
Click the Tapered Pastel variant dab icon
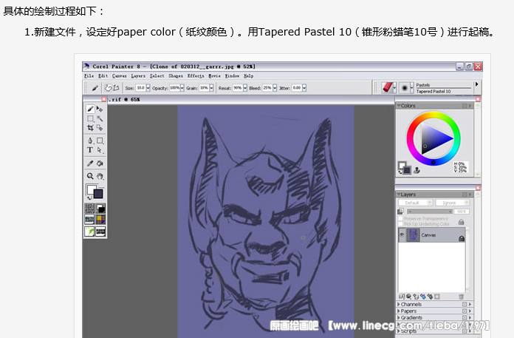[405, 87]
